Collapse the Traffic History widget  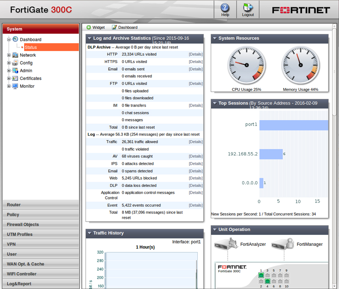[90, 233]
